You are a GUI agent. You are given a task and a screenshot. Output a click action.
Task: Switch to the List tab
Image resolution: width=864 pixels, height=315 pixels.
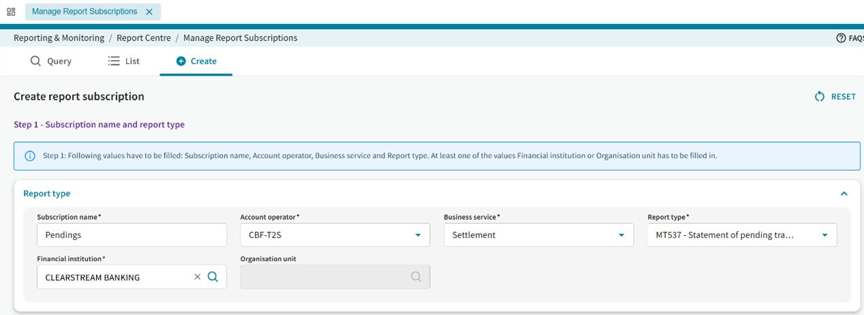[x=124, y=61]
